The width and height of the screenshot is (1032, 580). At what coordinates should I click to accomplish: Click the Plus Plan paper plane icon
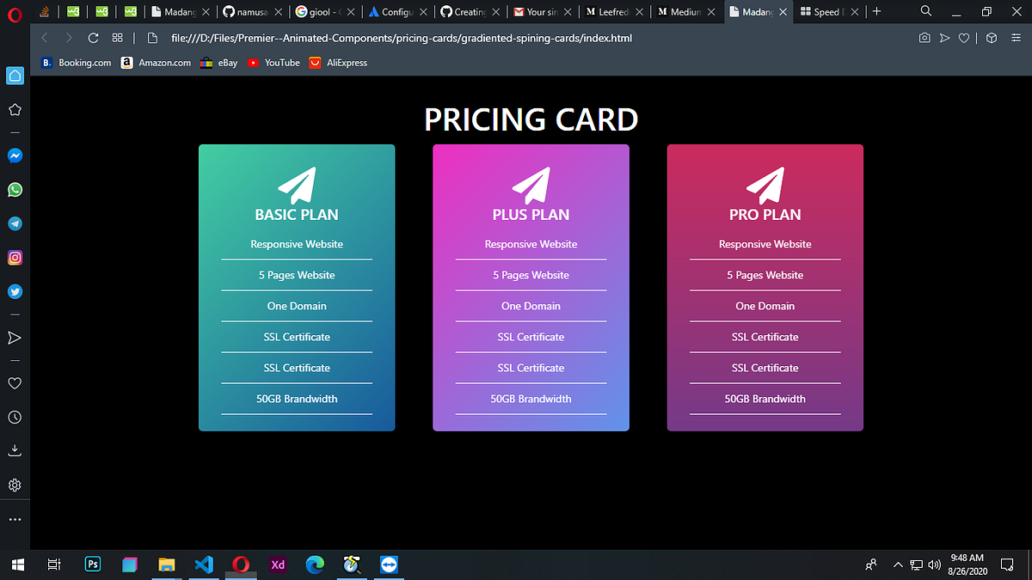(x=531, y=185)
